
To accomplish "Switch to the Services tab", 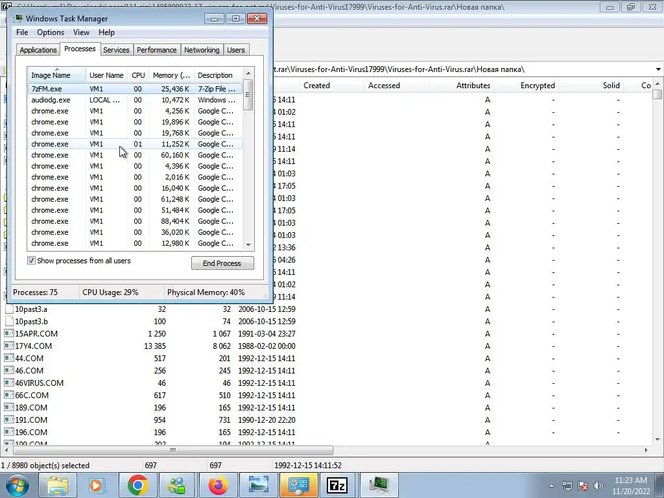I will pyautogui.click(x=116, y=50).
